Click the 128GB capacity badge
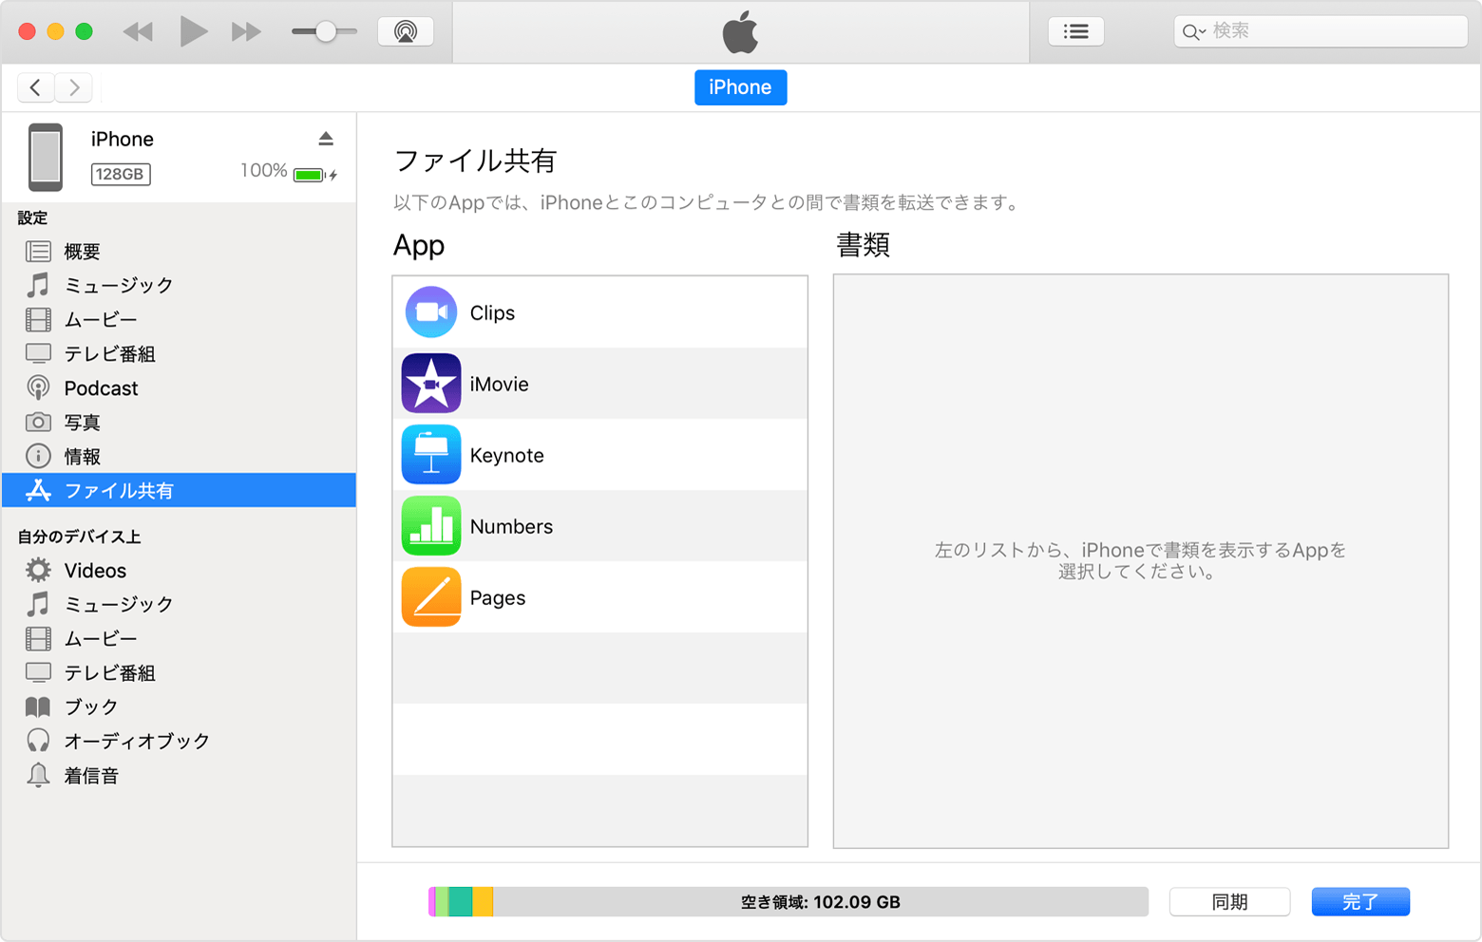 pos(121,174)
